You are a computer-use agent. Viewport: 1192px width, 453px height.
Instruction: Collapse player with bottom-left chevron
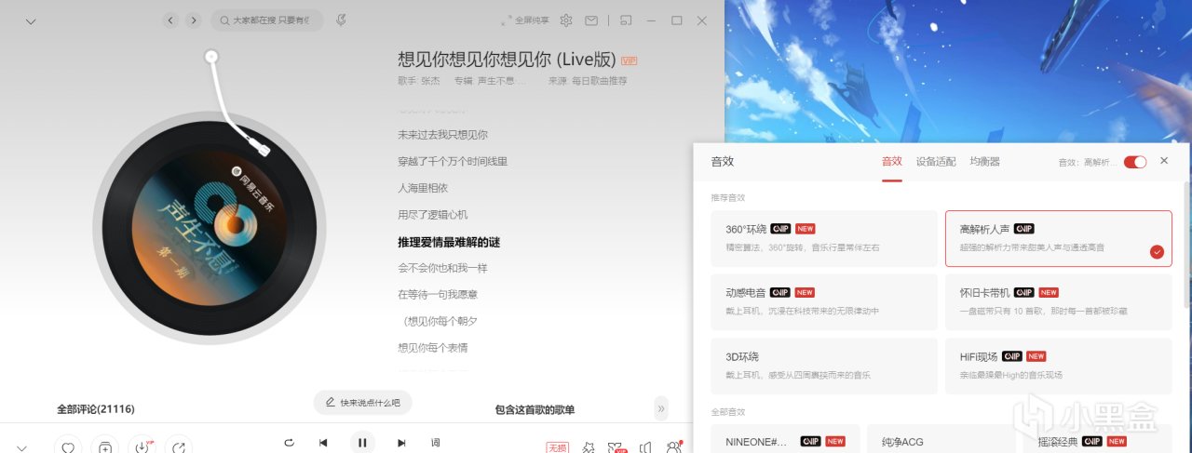(x=22, y=447)
